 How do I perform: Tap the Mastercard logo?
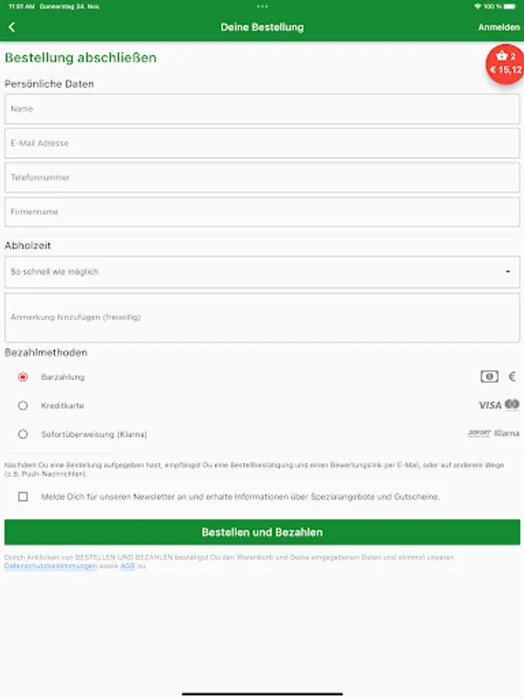(512, 405)
